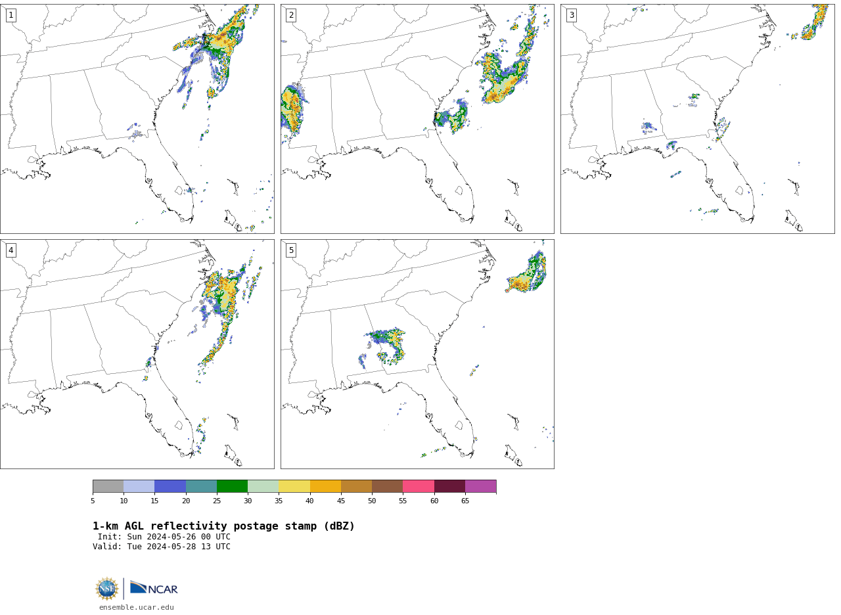The width and height of the screenshot is (841, 615).
Task: Click the tan-brown 45-50 dBZ swatch
Action: click(x=356, y=486)
